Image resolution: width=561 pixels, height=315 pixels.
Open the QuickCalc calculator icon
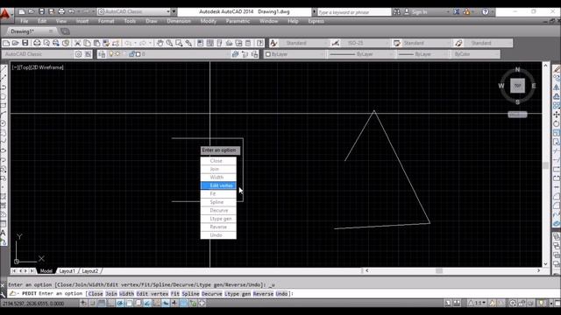[248, 43]
